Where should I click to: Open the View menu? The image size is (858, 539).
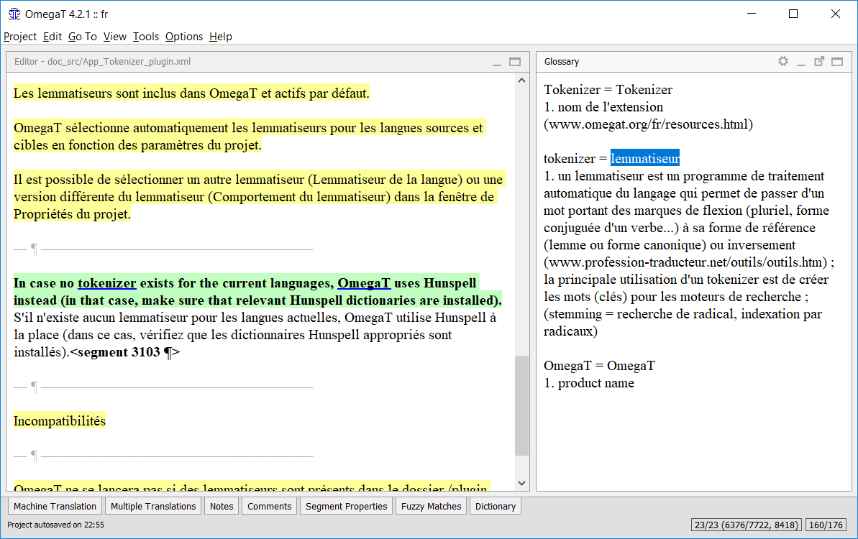pos(115,37)
